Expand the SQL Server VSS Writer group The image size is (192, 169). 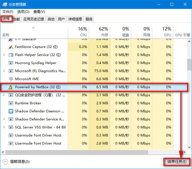(4, 127)
